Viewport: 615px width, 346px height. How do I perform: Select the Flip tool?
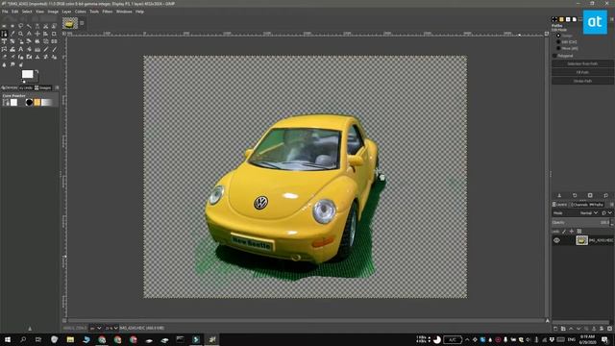tap(54, 41)
